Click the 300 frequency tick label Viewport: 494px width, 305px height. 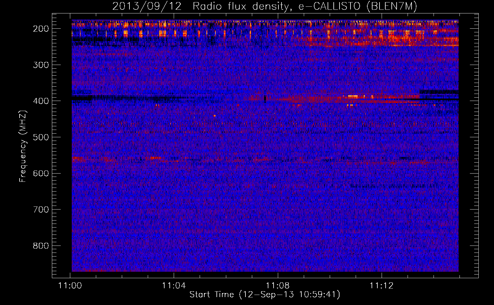41,65
